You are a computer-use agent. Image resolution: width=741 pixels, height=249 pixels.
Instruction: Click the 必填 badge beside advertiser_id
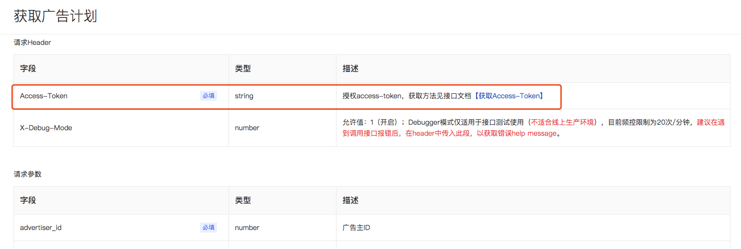(208, 228)
